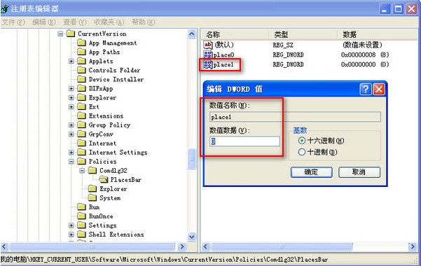Click the registry editor title bar icon
This screenshot has height=266, width=421.
[5, 9]
